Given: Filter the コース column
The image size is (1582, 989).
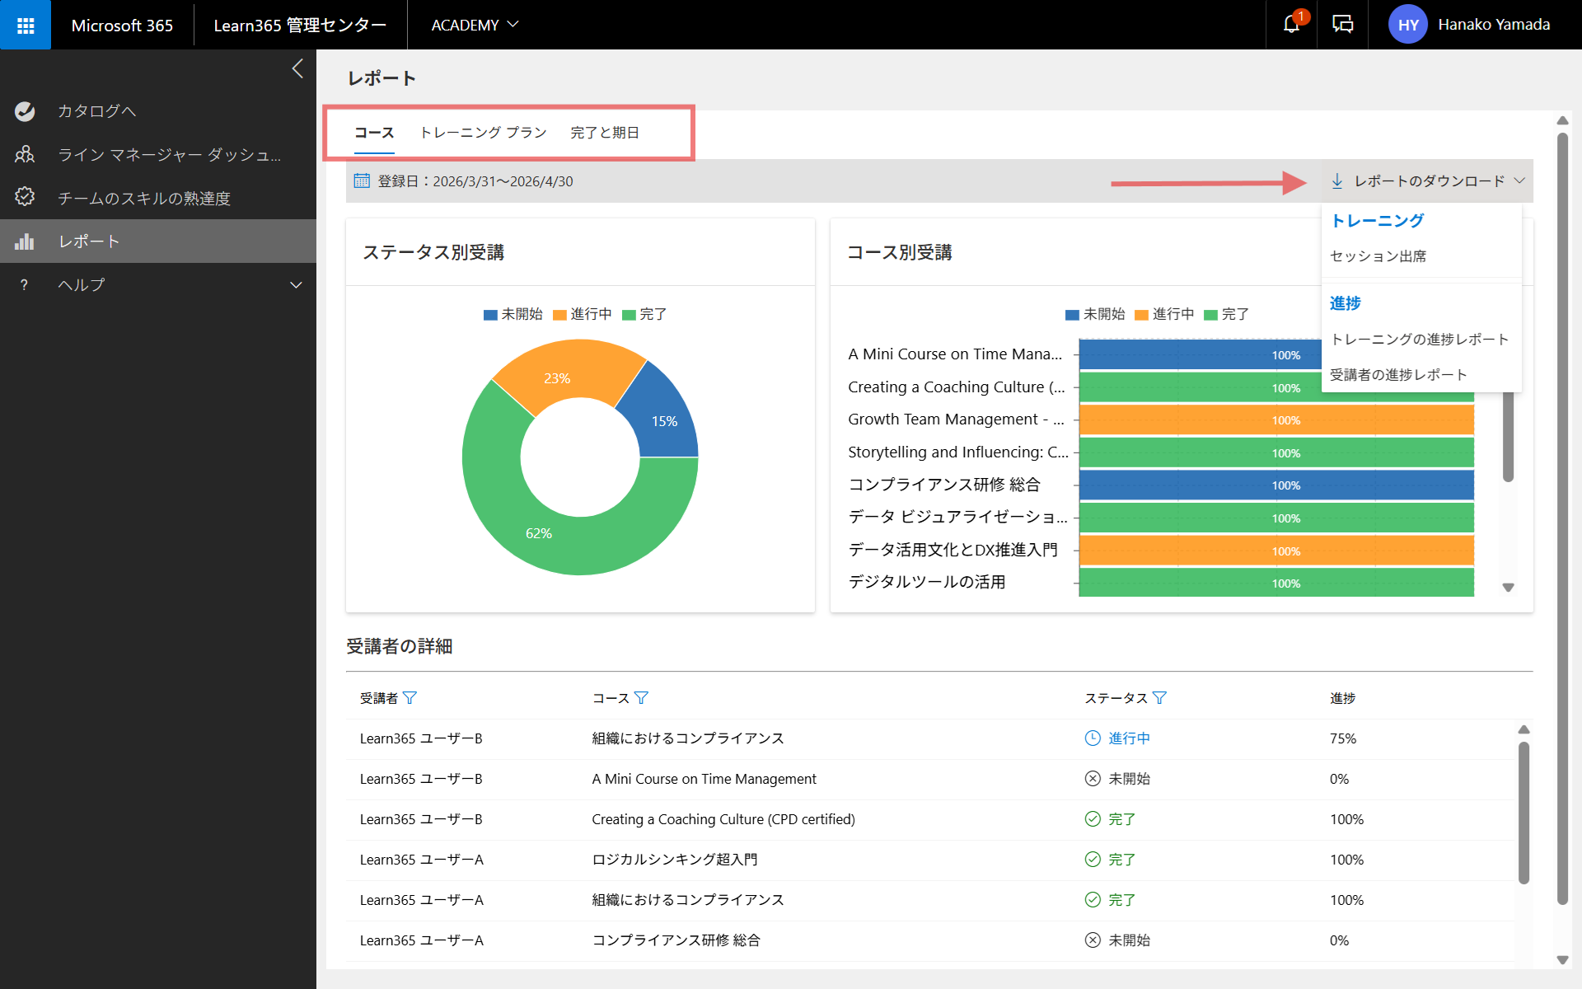Looking at the screenshot, I should tap(641, 697).
